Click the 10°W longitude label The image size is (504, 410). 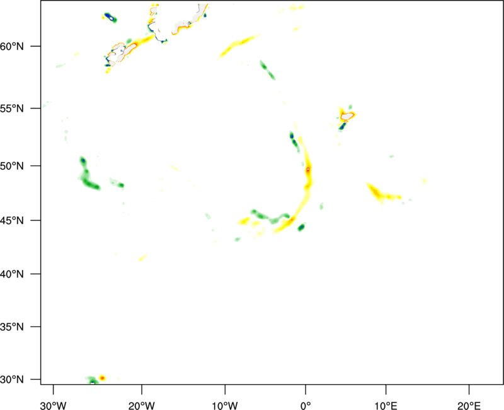click(225, 406)
